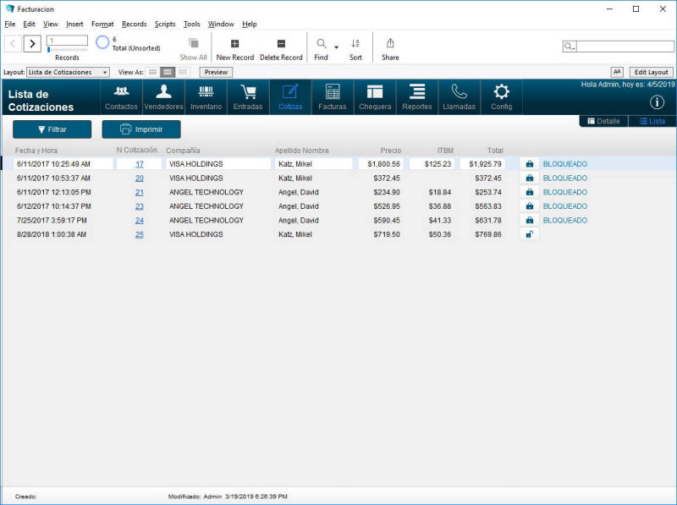Click the BLOQUEADO label for quotation 21

[x=564, y=192]
